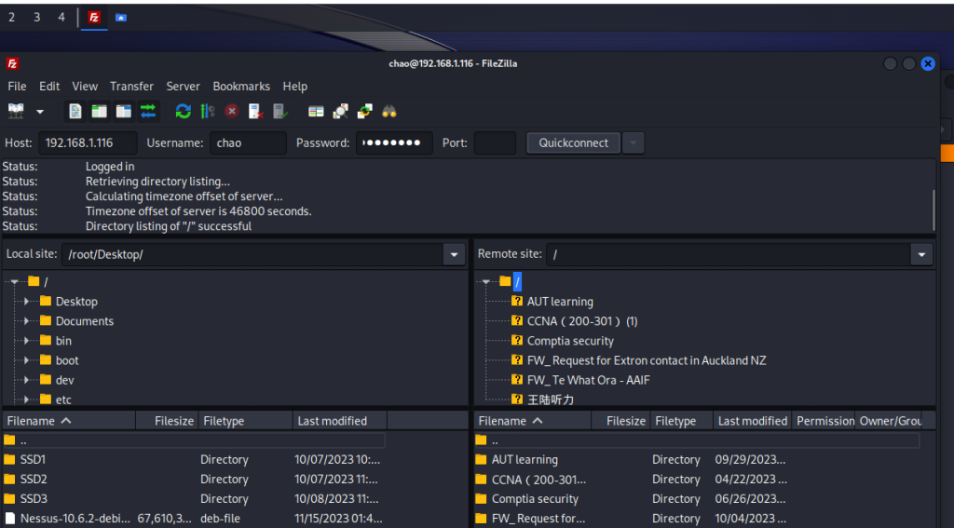
Task: Expand the local bin tree folder
Action: click(26, 341)
